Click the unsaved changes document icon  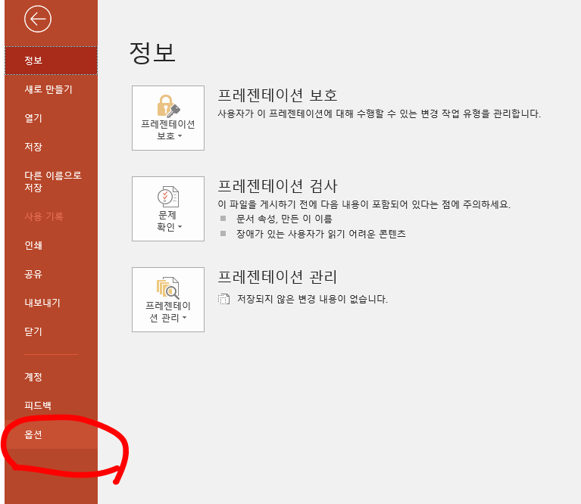point(223,299)
